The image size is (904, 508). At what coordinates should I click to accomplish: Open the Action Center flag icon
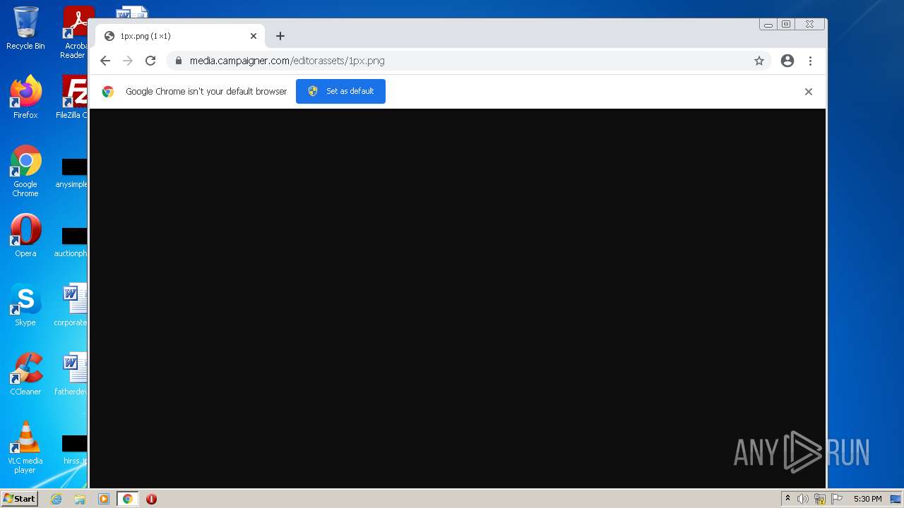[837, 499]
